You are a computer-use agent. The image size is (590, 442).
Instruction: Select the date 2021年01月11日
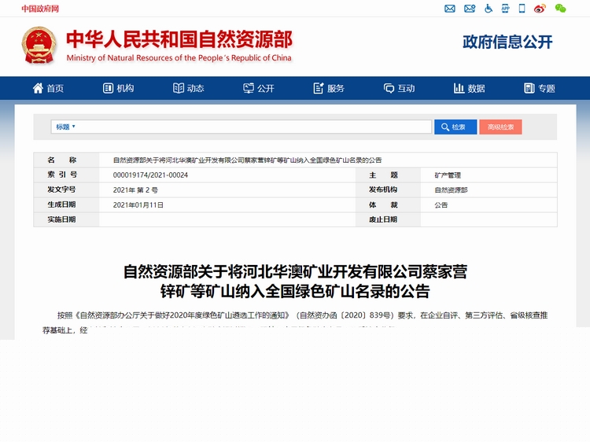(138, 205)
